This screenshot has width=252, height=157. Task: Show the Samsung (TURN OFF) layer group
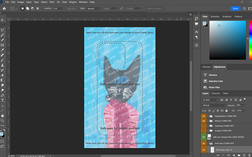[x=204, y=126]
